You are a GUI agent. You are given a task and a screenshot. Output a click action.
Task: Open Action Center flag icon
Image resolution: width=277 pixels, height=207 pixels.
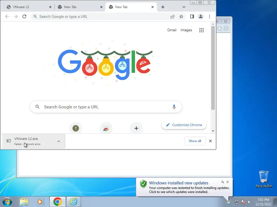click(243, 202)
